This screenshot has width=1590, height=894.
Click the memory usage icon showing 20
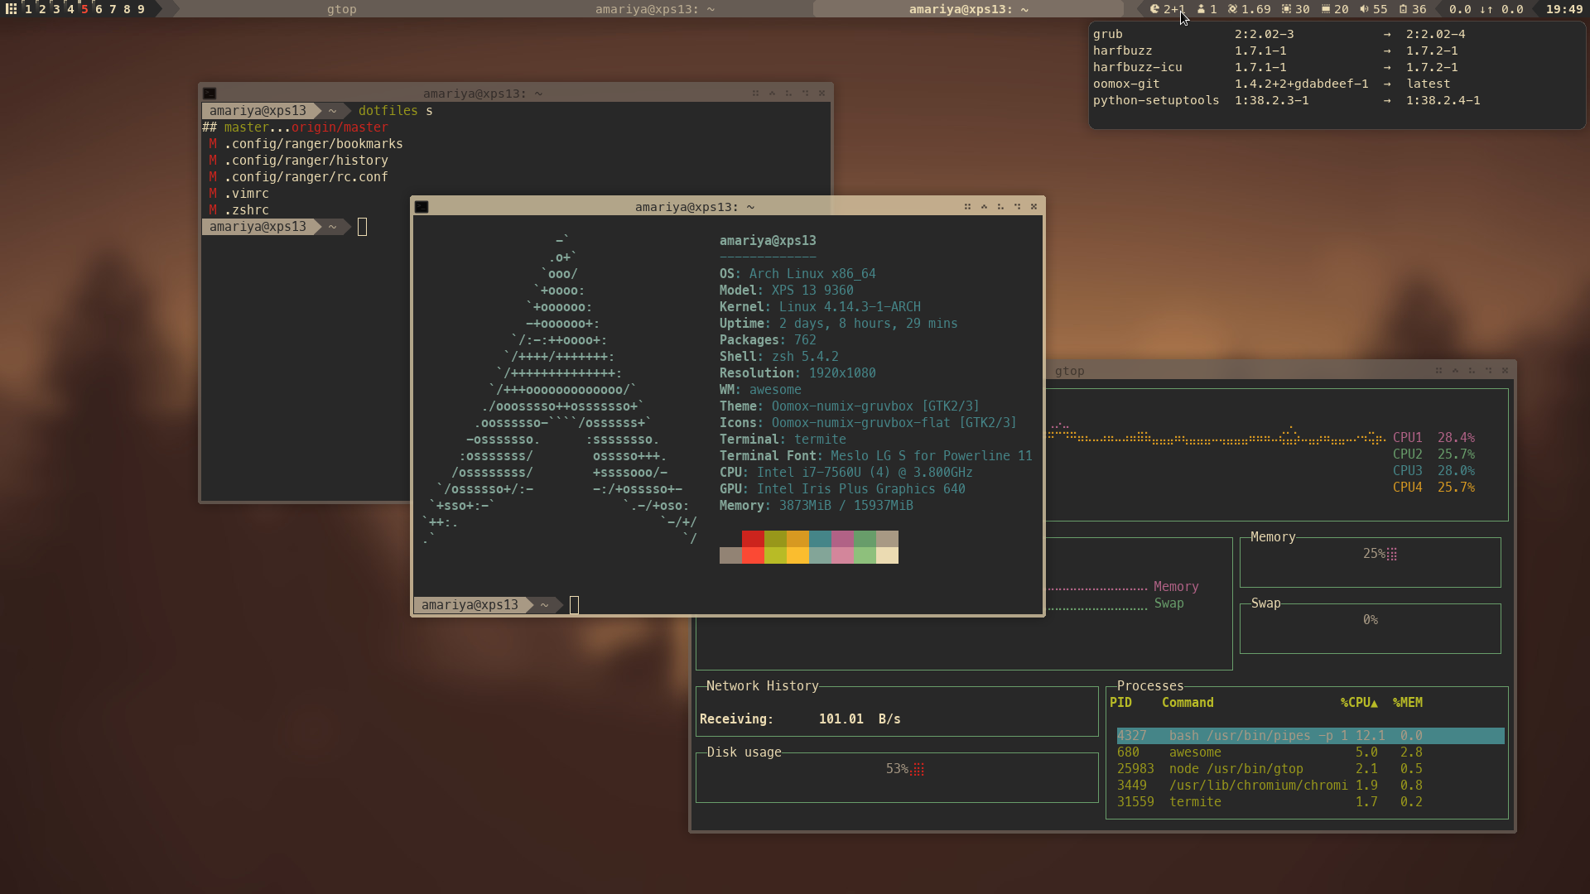point(1326,9)
